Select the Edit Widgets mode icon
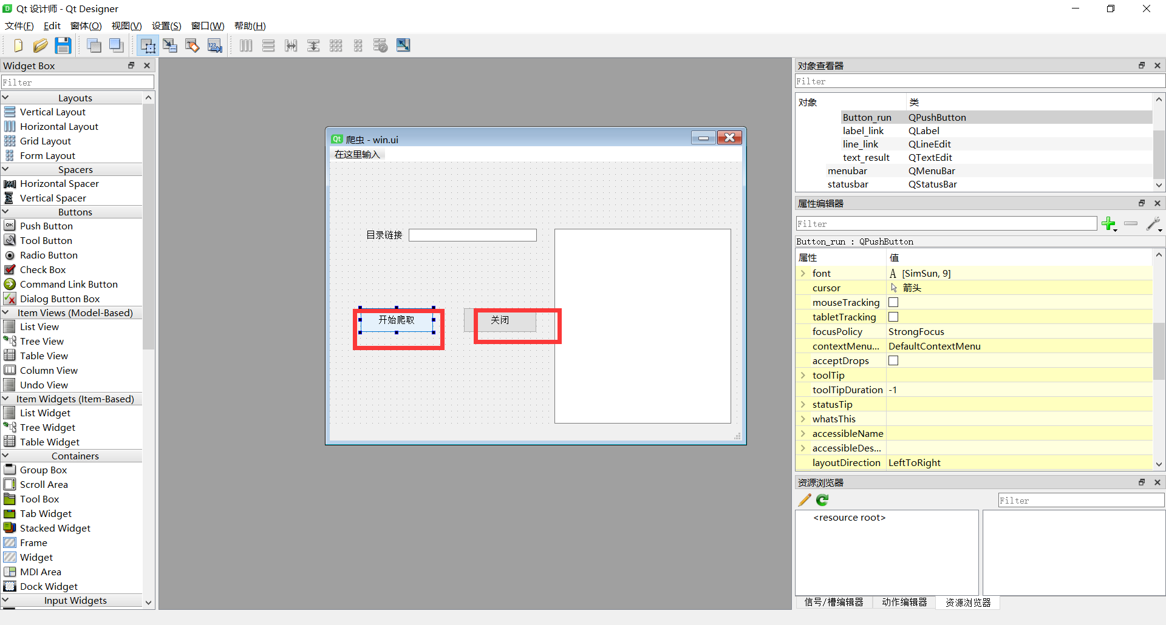 pos(148,46)
